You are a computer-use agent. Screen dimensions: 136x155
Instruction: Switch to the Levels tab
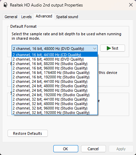(x=26, y=17)
